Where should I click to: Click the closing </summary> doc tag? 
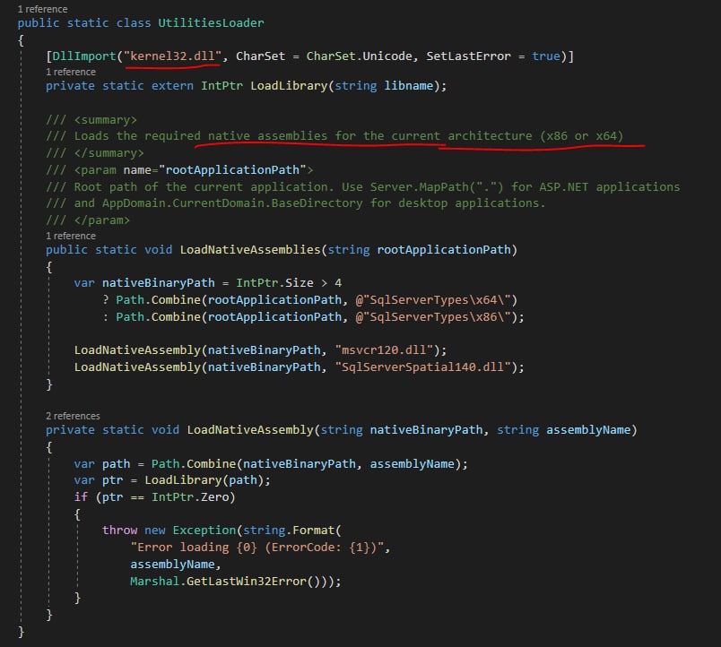(x=109, y=153)
